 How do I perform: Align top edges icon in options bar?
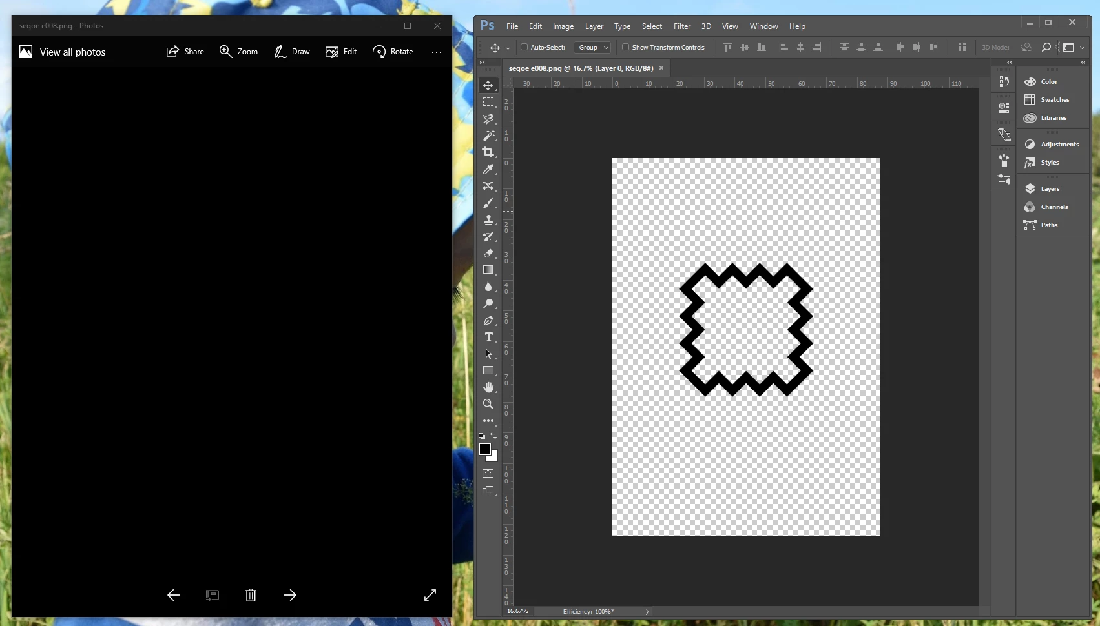(x=728, y=47)
